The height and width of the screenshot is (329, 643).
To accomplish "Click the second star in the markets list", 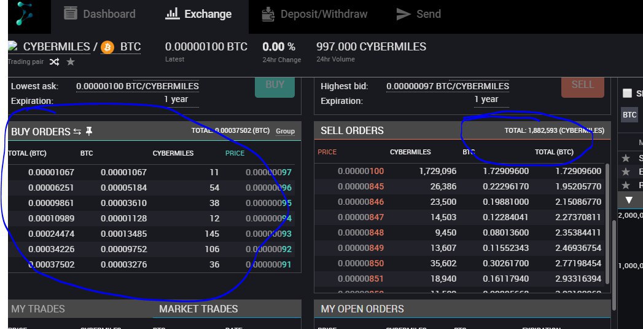I will pos(626,172).
